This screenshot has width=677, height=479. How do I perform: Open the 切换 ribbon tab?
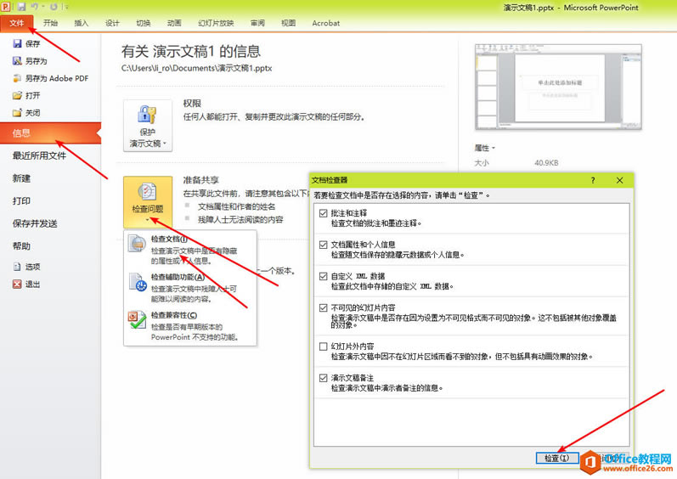144,23
